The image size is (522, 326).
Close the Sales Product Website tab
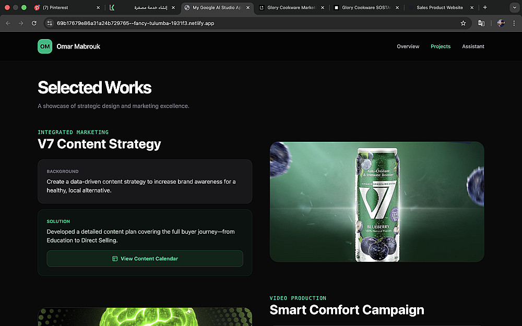(x=472, y=7)
